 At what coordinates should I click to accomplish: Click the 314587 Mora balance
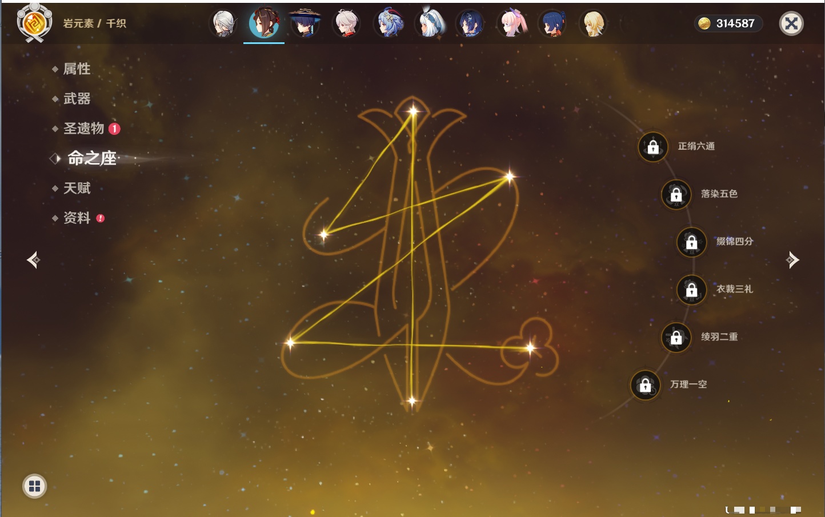[735, 23]
